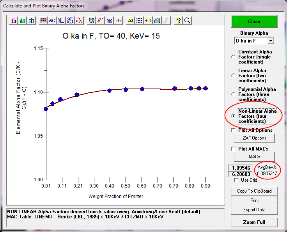Select Constant Alpha Factors radio button
Screen dimensions: 287x232
pos(234,57)
